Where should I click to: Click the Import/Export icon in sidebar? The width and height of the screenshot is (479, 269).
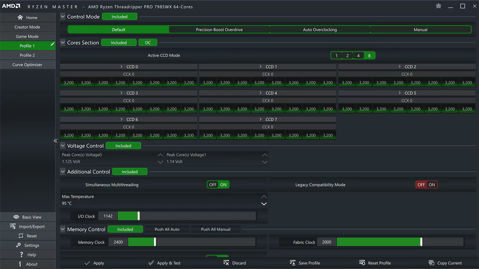click(x=12, y=226)
